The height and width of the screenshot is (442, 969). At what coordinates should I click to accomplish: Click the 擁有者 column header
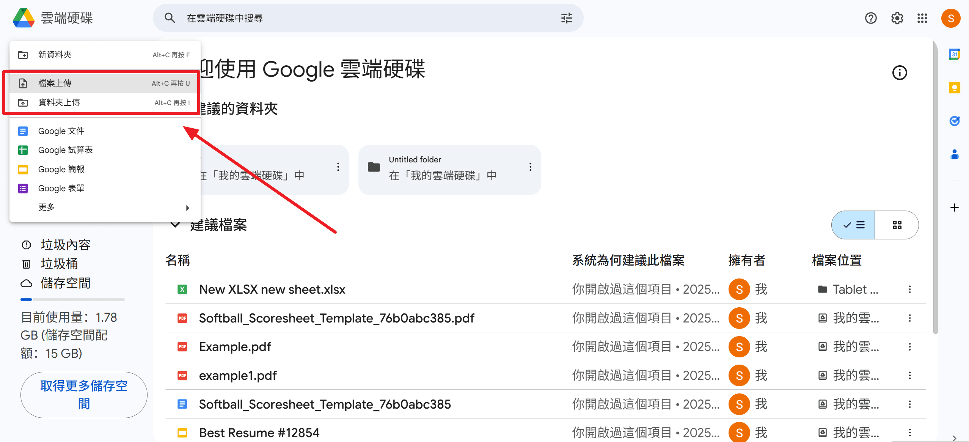pyautogui.click(x=747, y=261)
